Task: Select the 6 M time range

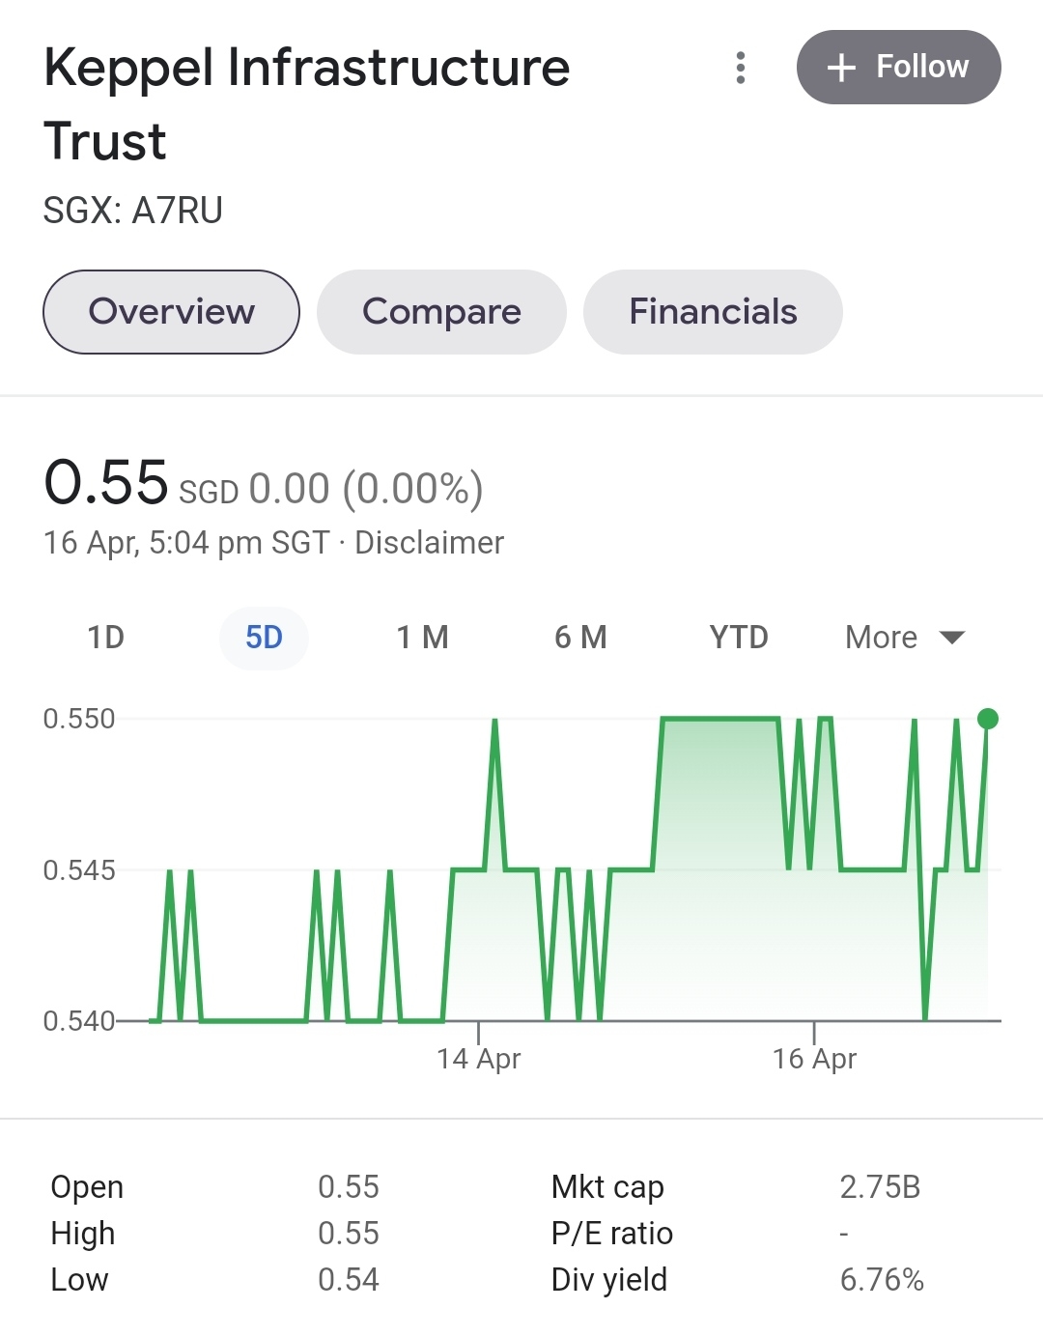Action: [x=580, y=638]
